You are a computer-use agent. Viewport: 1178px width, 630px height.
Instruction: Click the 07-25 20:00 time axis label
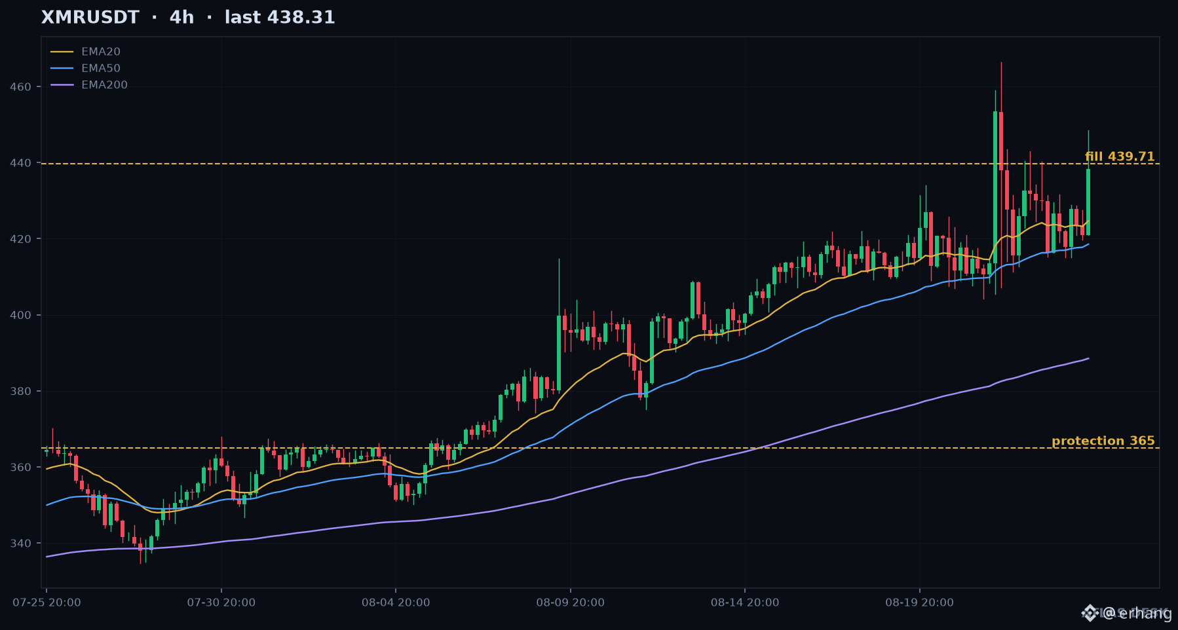pos(47,602)
